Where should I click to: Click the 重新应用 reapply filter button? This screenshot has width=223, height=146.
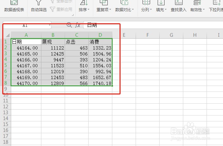pos(61,10)
